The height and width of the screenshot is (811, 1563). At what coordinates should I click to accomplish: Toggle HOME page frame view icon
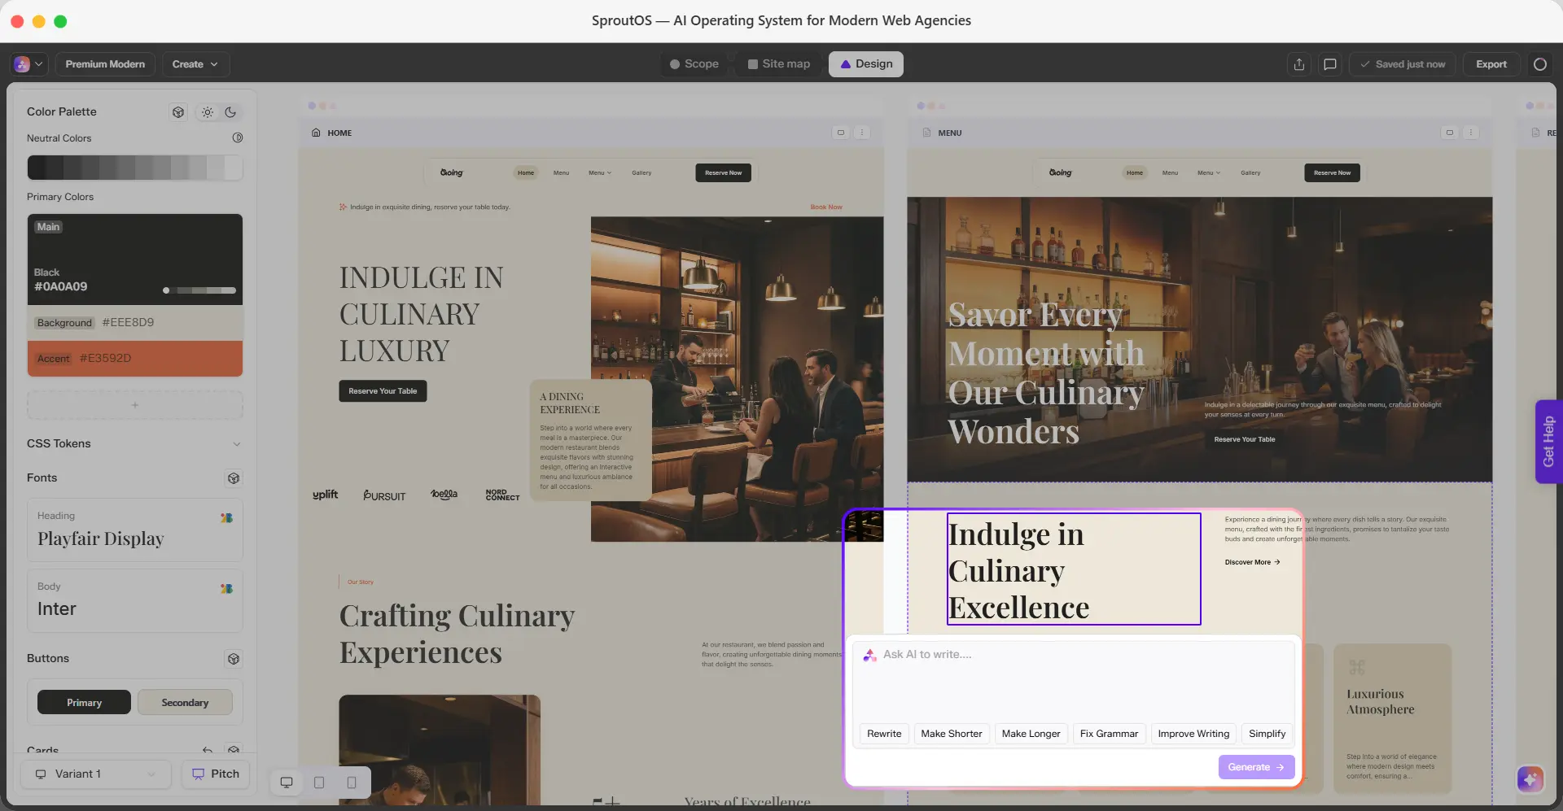[841, 133]
